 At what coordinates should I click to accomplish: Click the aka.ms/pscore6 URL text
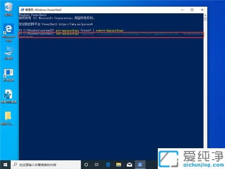[76, 24]
